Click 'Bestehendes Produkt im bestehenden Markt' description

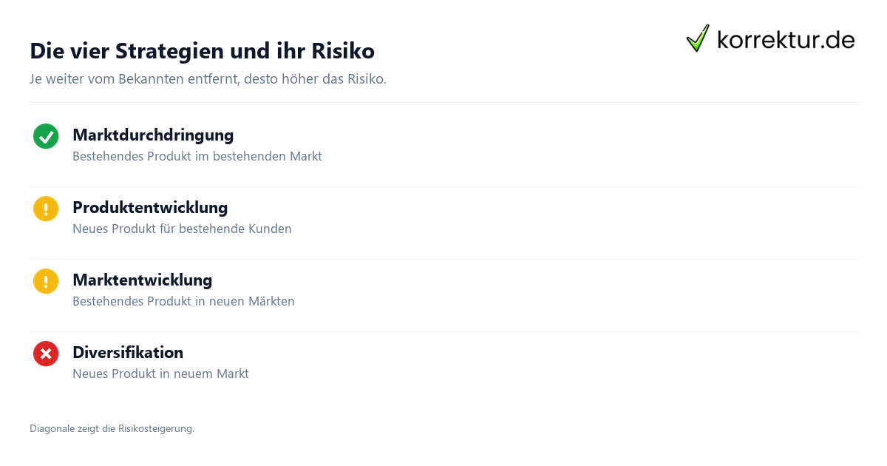click(x=197, y=157)
